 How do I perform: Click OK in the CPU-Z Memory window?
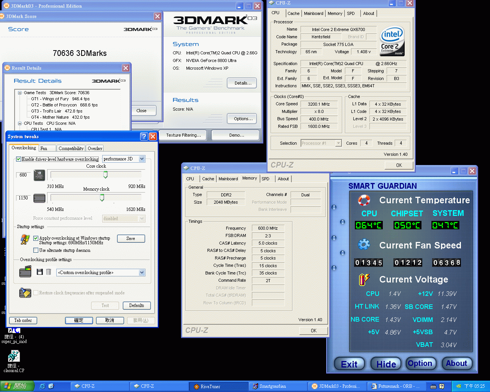pos(314,331)
